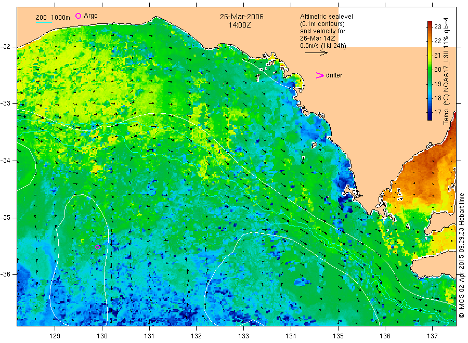
Task: Click longitude axis label 133
Action: pos(243,336)
